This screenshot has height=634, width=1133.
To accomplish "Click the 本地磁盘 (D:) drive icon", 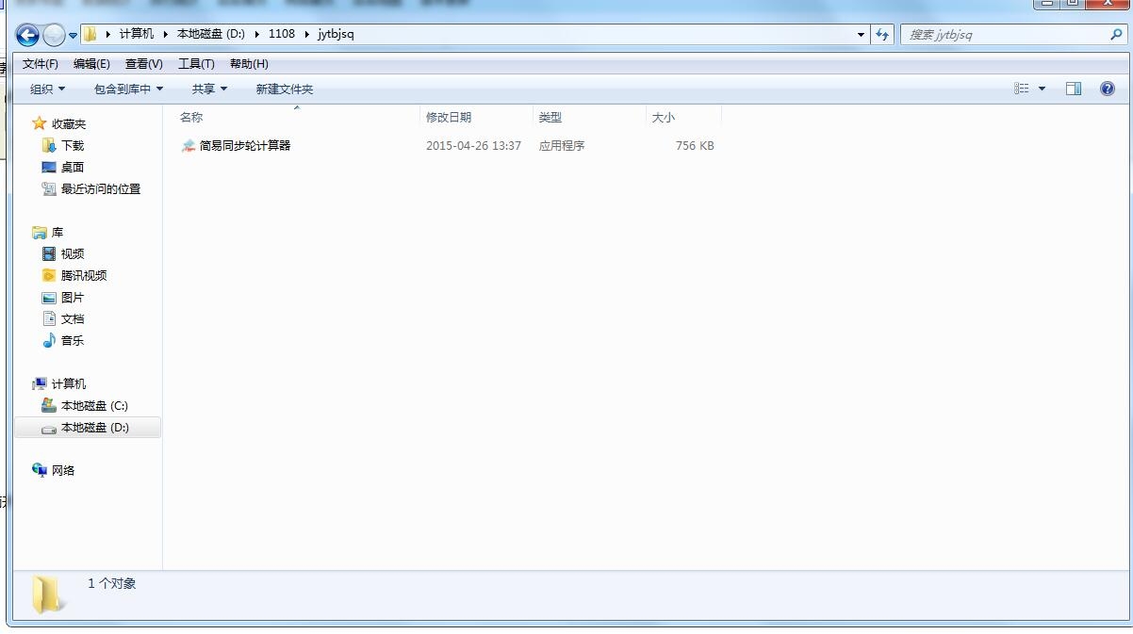I will (49, 428).
